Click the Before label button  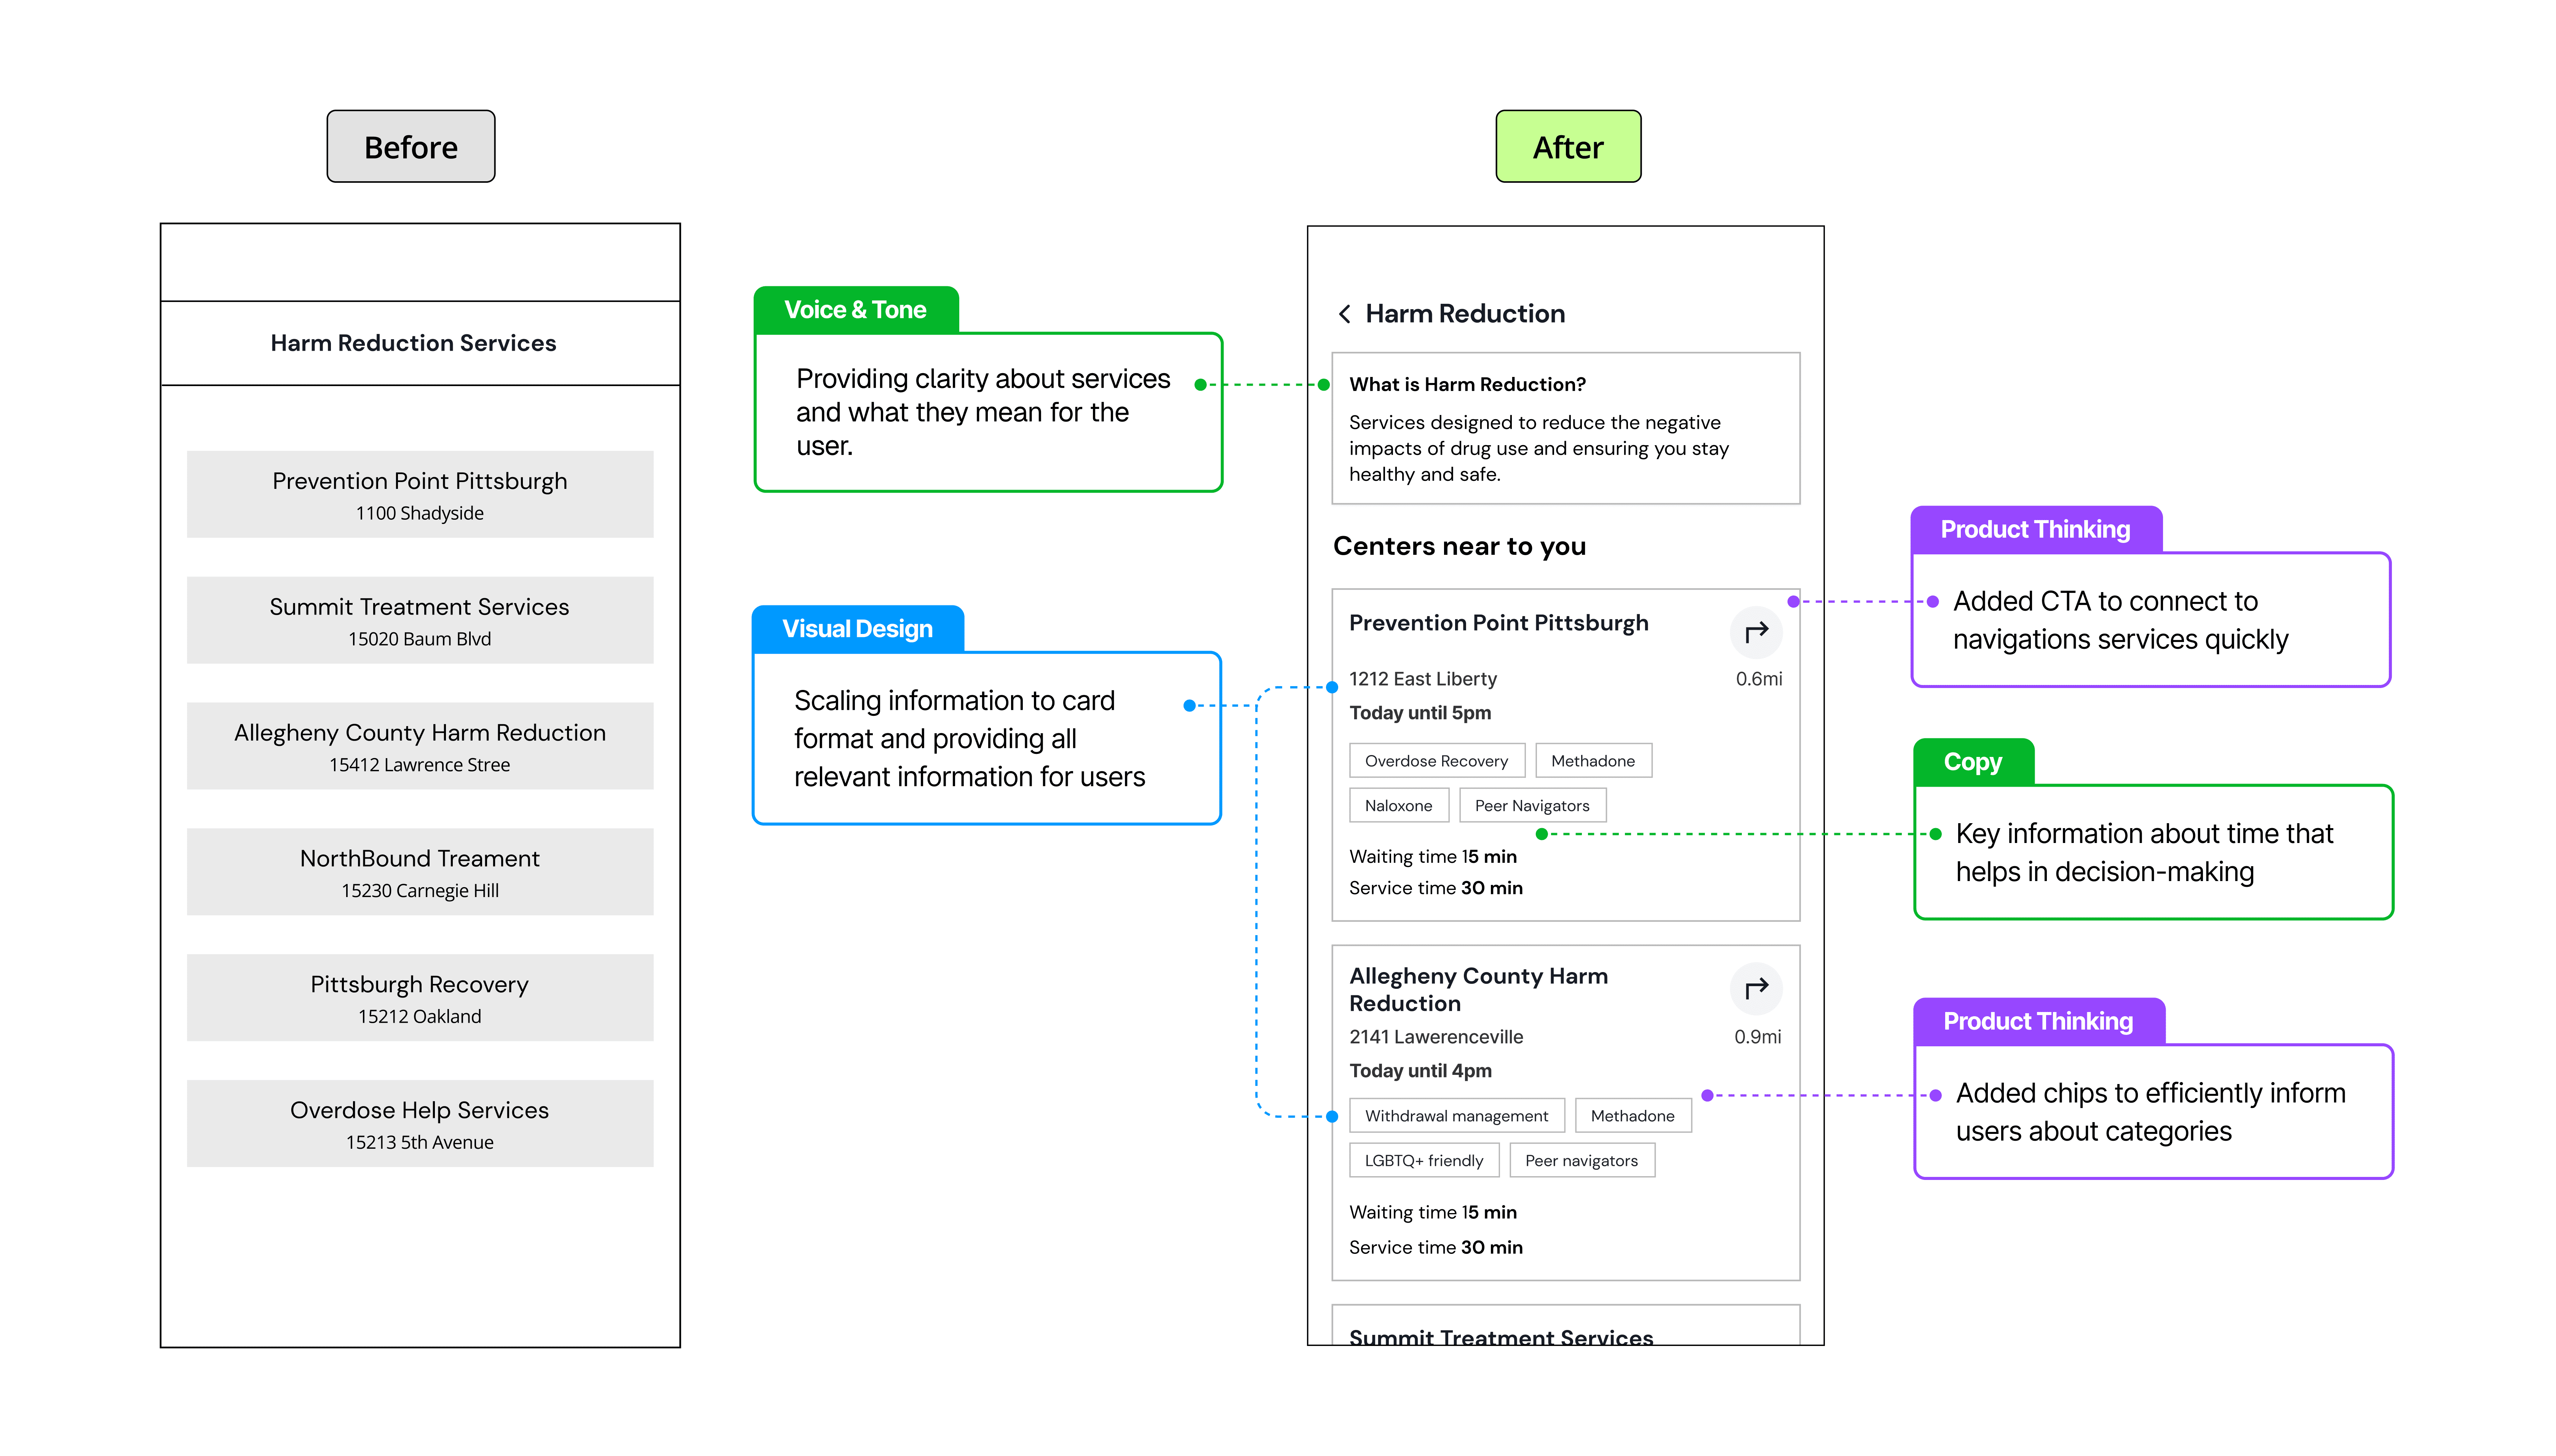click(410, 147)
